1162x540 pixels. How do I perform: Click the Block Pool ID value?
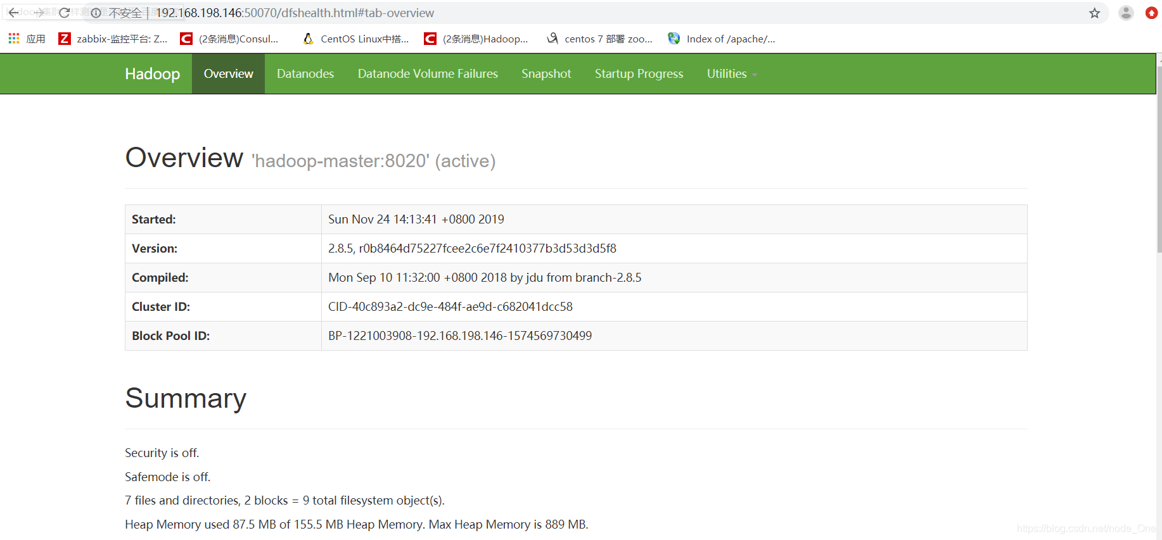coord(460,336)
